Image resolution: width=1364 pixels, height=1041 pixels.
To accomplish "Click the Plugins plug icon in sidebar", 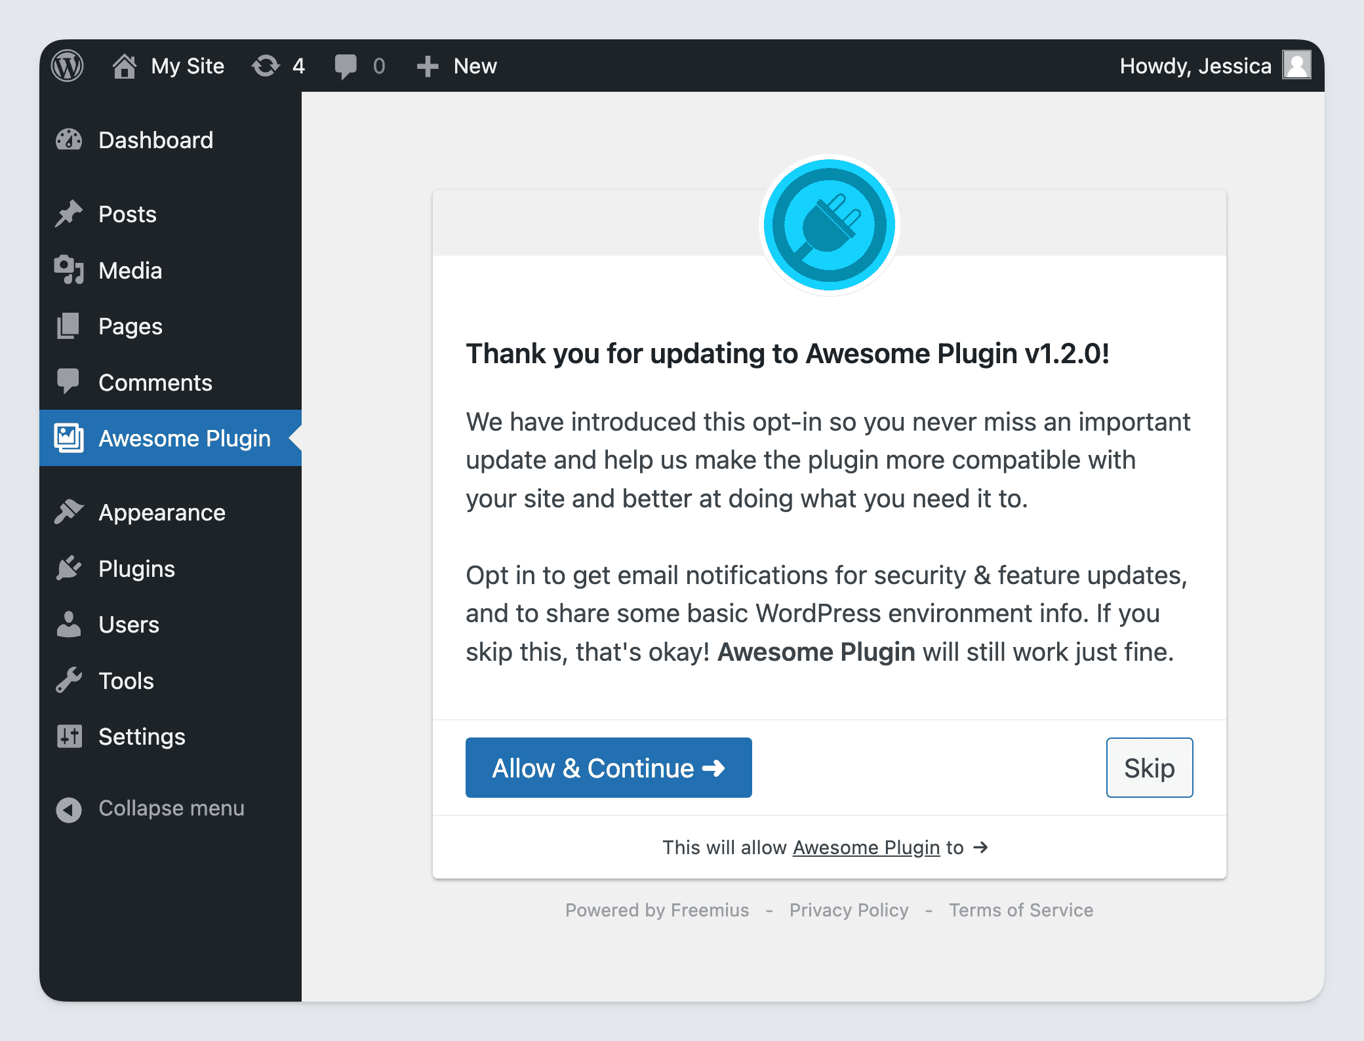I will click(69, 568).
